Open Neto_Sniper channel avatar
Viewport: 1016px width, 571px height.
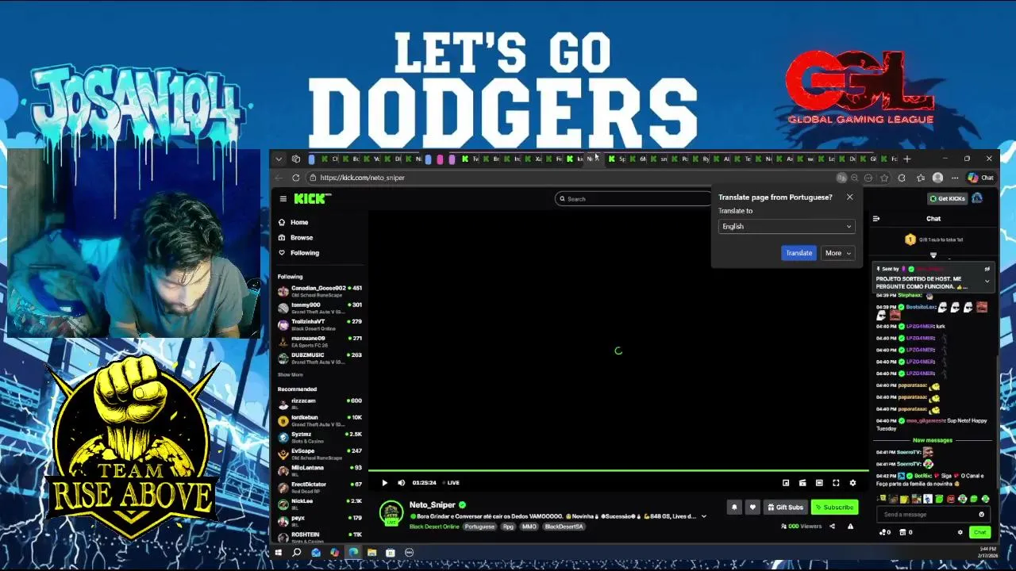[391, 513]
